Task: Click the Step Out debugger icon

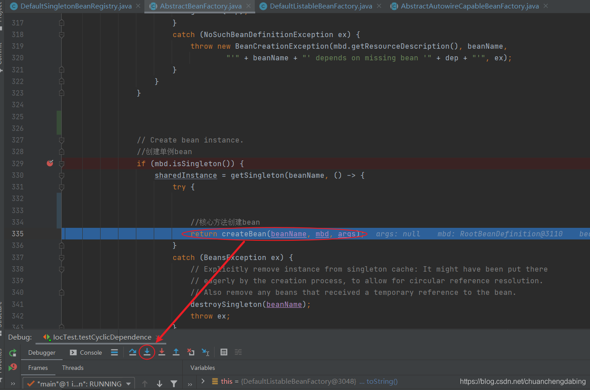Action: tap(176, 352)
